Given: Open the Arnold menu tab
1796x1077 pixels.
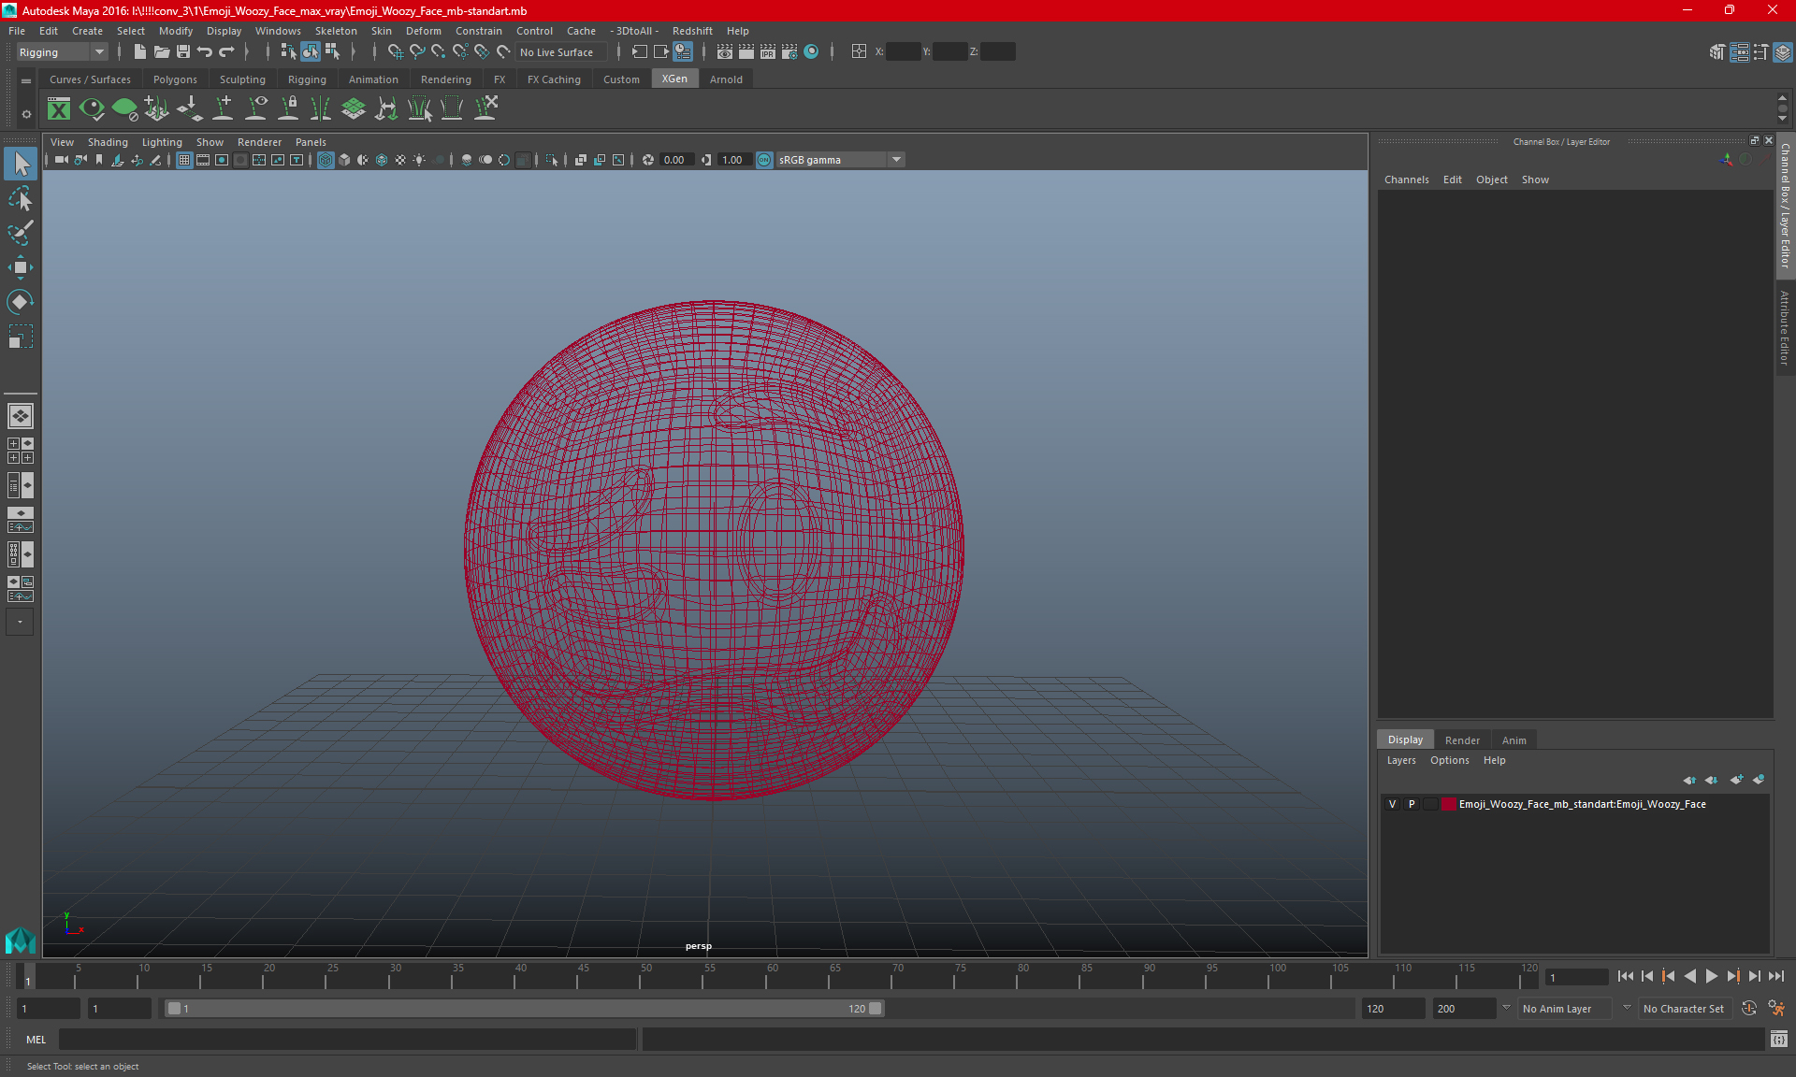Looking at the screenshot, I should (x=725, y=79).
